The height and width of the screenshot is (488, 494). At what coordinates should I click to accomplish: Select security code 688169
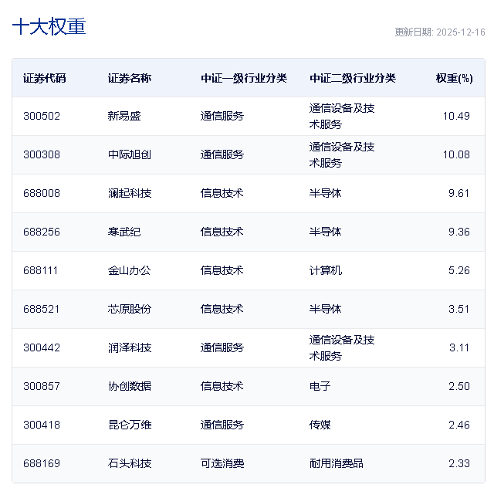pos(42,463)
